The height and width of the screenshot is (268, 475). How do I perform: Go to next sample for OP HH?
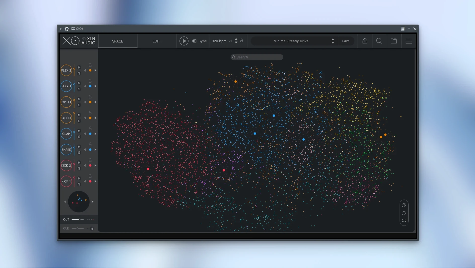[x=95, y=102]
